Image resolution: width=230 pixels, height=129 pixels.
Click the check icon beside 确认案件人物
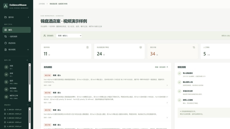pyautogui.click(x=179, y=82)
